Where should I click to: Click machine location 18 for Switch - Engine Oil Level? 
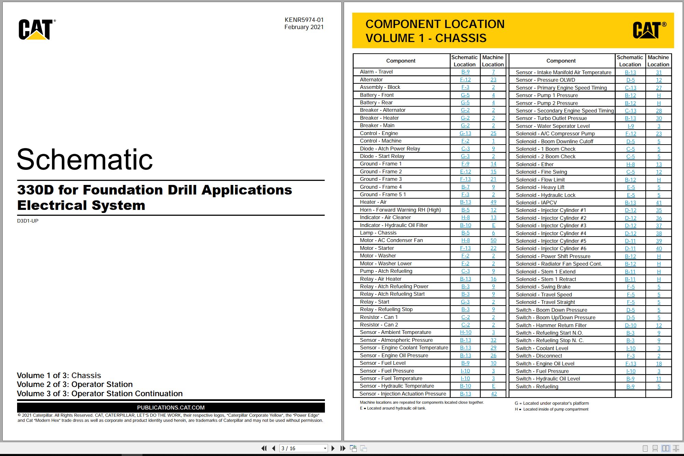pyautogui.click(x=659, y=364)
